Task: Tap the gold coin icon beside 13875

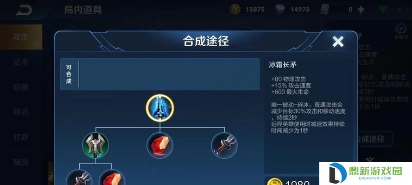Action: [235, 10]
